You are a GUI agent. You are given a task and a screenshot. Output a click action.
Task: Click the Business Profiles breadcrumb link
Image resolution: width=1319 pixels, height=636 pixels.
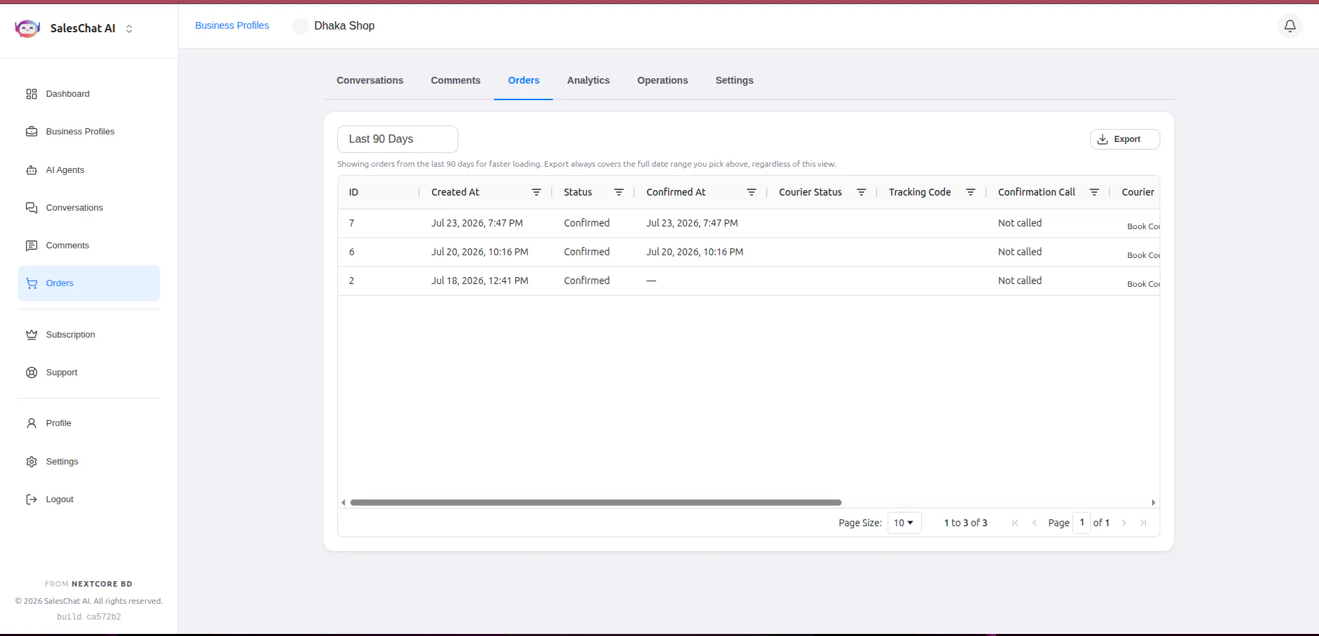click(x=232, y=25)
